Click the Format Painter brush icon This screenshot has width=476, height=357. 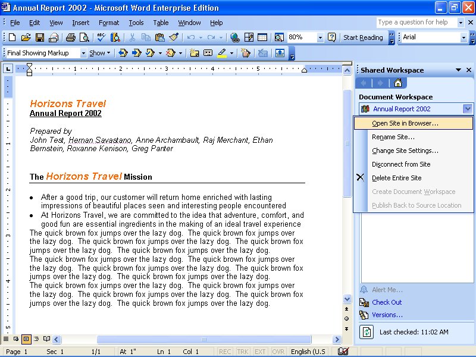(174, 37)
